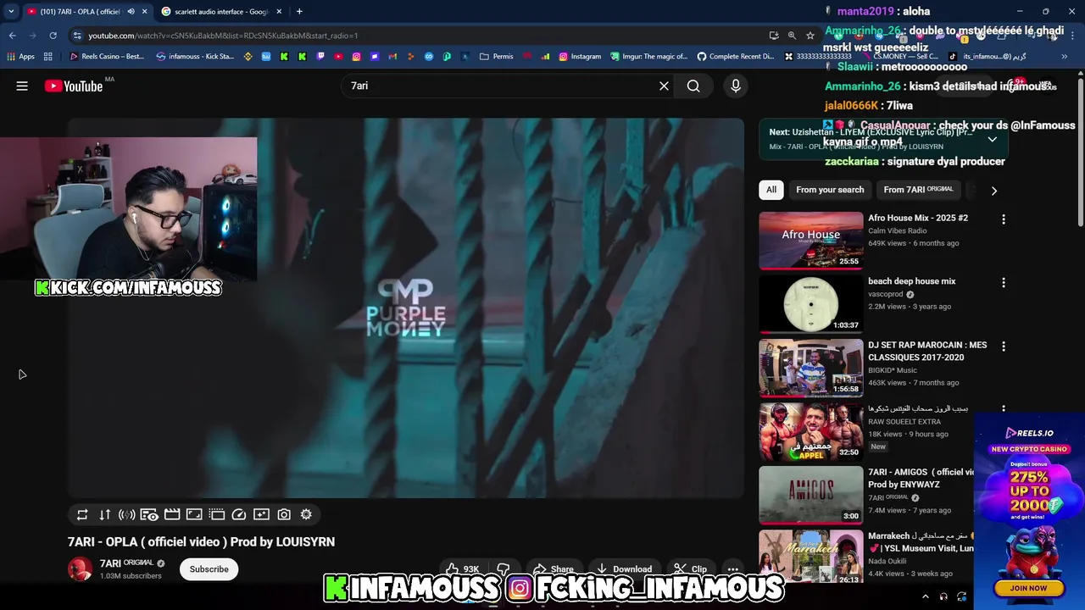Screen dimensions: 1085x610
Task: Click the install app icon in address bar
Action: pos(773,36)
